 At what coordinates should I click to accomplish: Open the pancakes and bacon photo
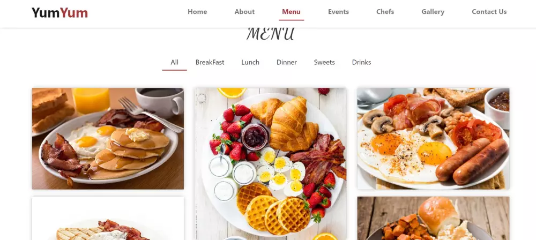pyautogui.click(x=108, y=138)
